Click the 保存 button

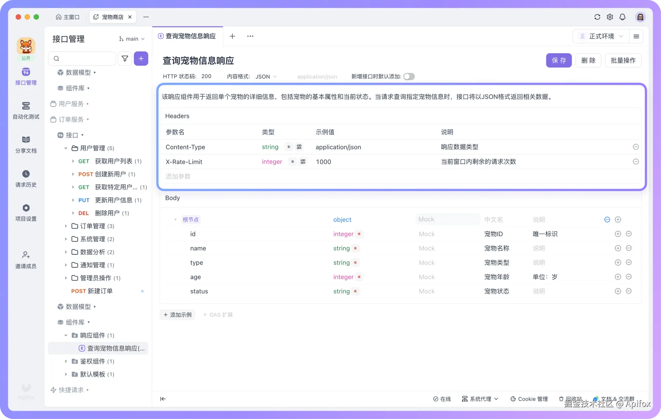559,60
